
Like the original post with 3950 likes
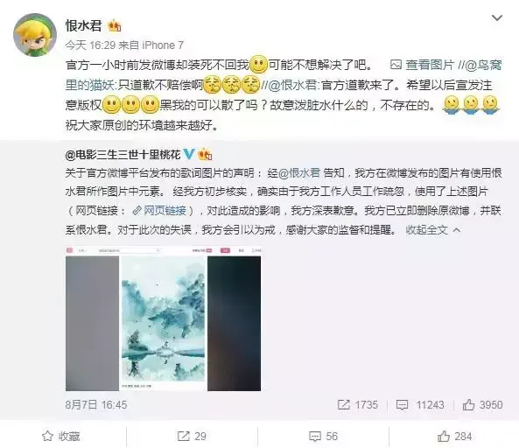click(482, 404)
